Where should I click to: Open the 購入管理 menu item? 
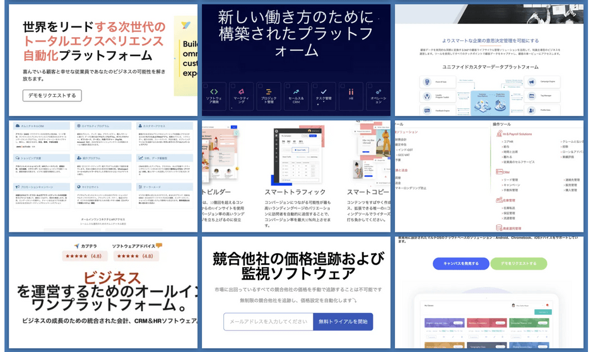tap(570, 190)
